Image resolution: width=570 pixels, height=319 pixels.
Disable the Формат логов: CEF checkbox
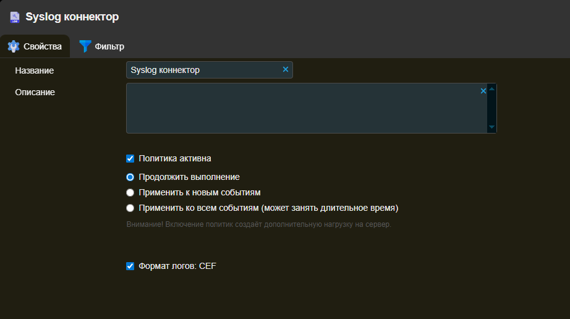(x=130, y=266)
